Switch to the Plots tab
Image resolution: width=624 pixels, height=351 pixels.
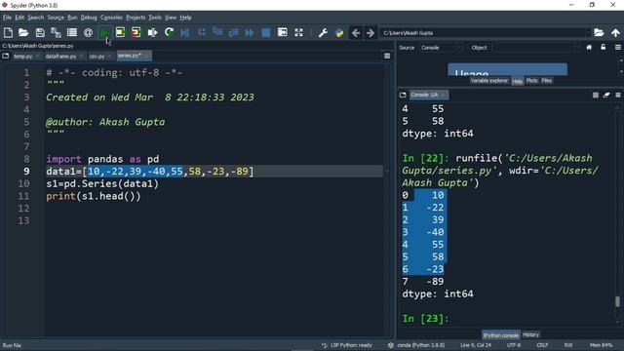coord(531,81)
